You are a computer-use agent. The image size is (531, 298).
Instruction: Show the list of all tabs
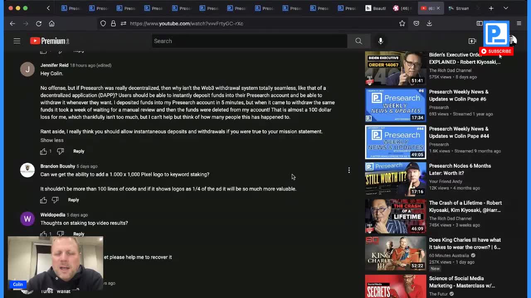[506, 8]
